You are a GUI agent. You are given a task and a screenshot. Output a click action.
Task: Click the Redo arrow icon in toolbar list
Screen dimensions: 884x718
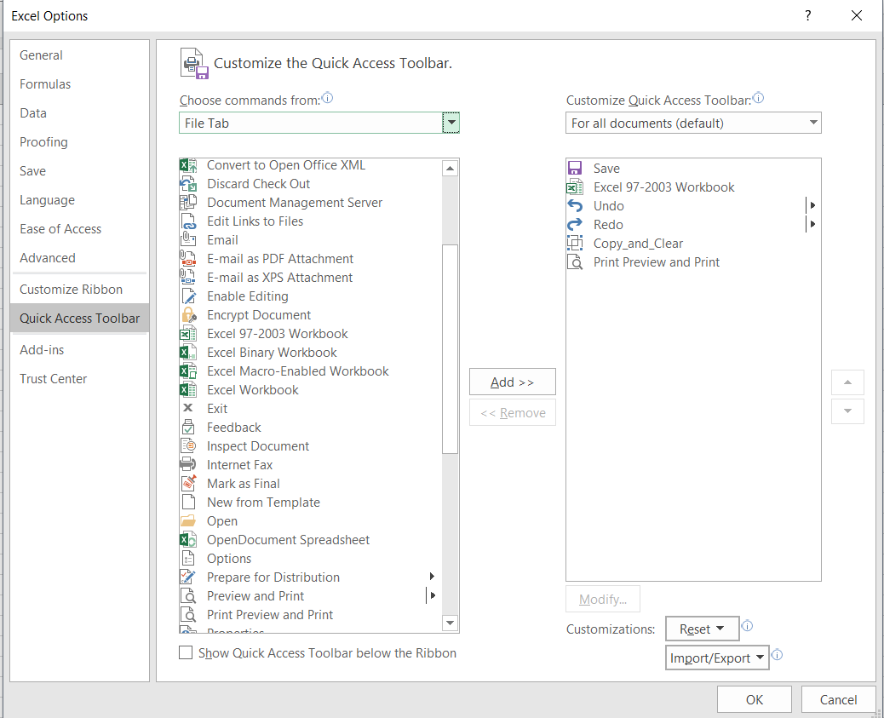coord(575,225)
